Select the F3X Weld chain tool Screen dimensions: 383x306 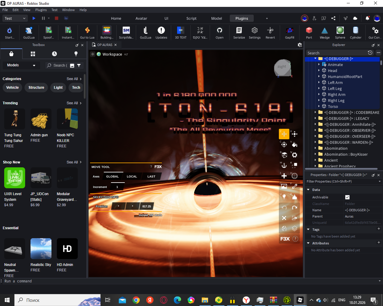click(295, 186)
